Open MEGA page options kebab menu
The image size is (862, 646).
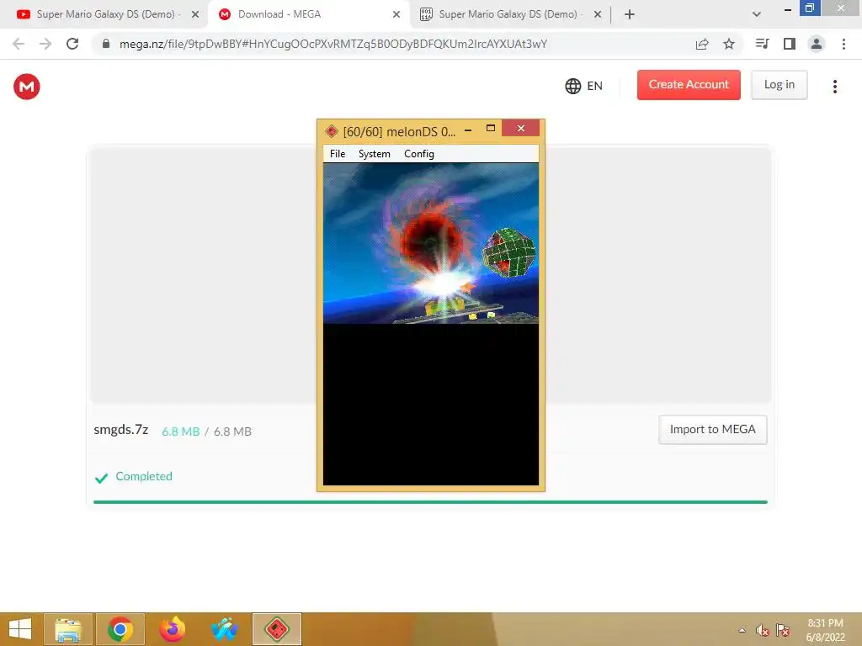click(835, 87)
